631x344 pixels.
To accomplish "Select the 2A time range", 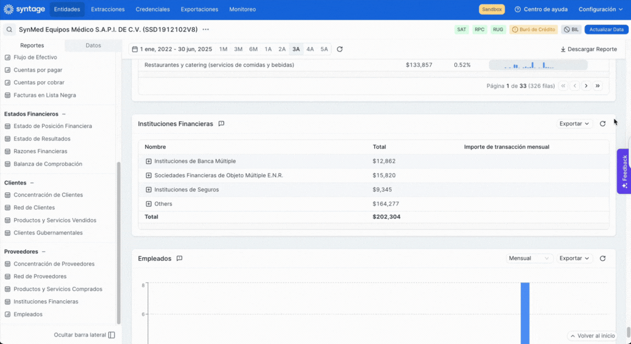I will tap(282, 49).
